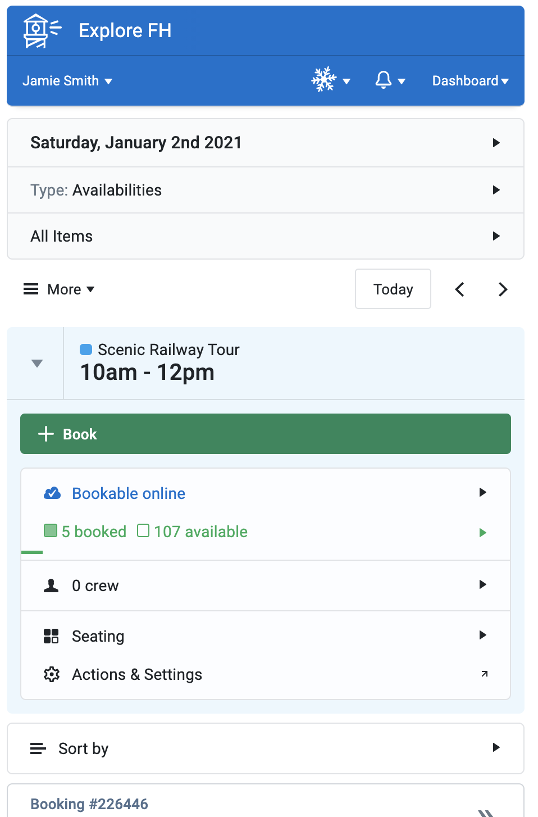
Task: Collapse the Scenic Railway Tour card
Action: tap(37, 364)
